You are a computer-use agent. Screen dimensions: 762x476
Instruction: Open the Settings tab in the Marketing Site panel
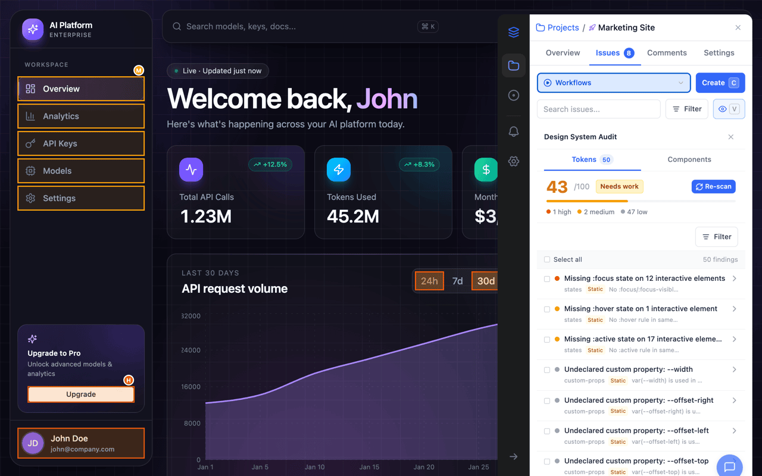click(719, 53)
